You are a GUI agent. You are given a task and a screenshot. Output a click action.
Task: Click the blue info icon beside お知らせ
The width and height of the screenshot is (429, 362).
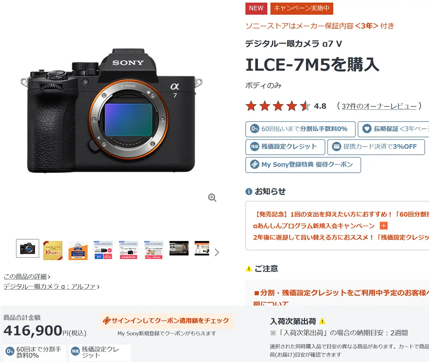(249, 192)
